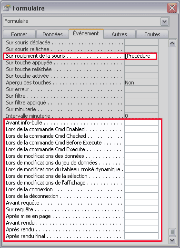
Task: Click the Avant requête value field
Action: click(141, 203)
